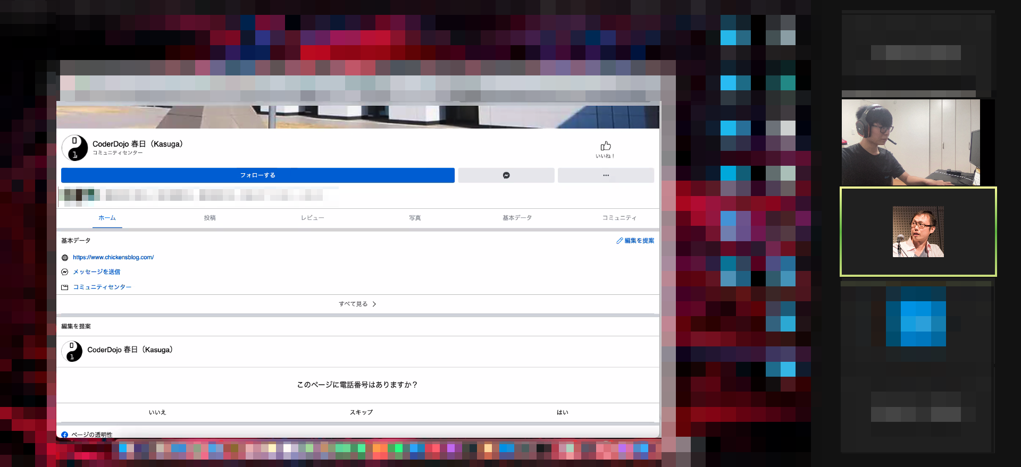Click the category icon beside コミュニティセンター link
This screenshot has width=1021, height=467.
coord(65,287)
